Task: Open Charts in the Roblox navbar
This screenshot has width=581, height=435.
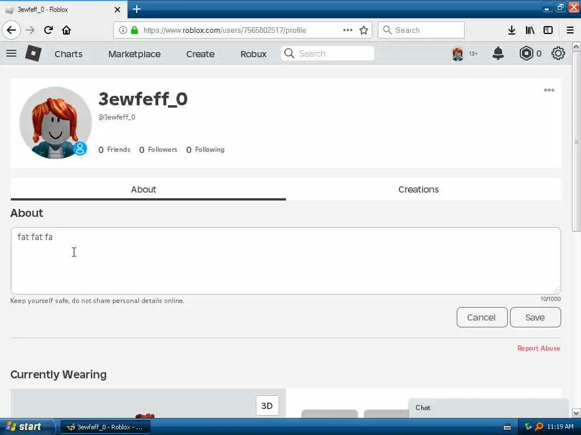Action: tap(69, 54)
